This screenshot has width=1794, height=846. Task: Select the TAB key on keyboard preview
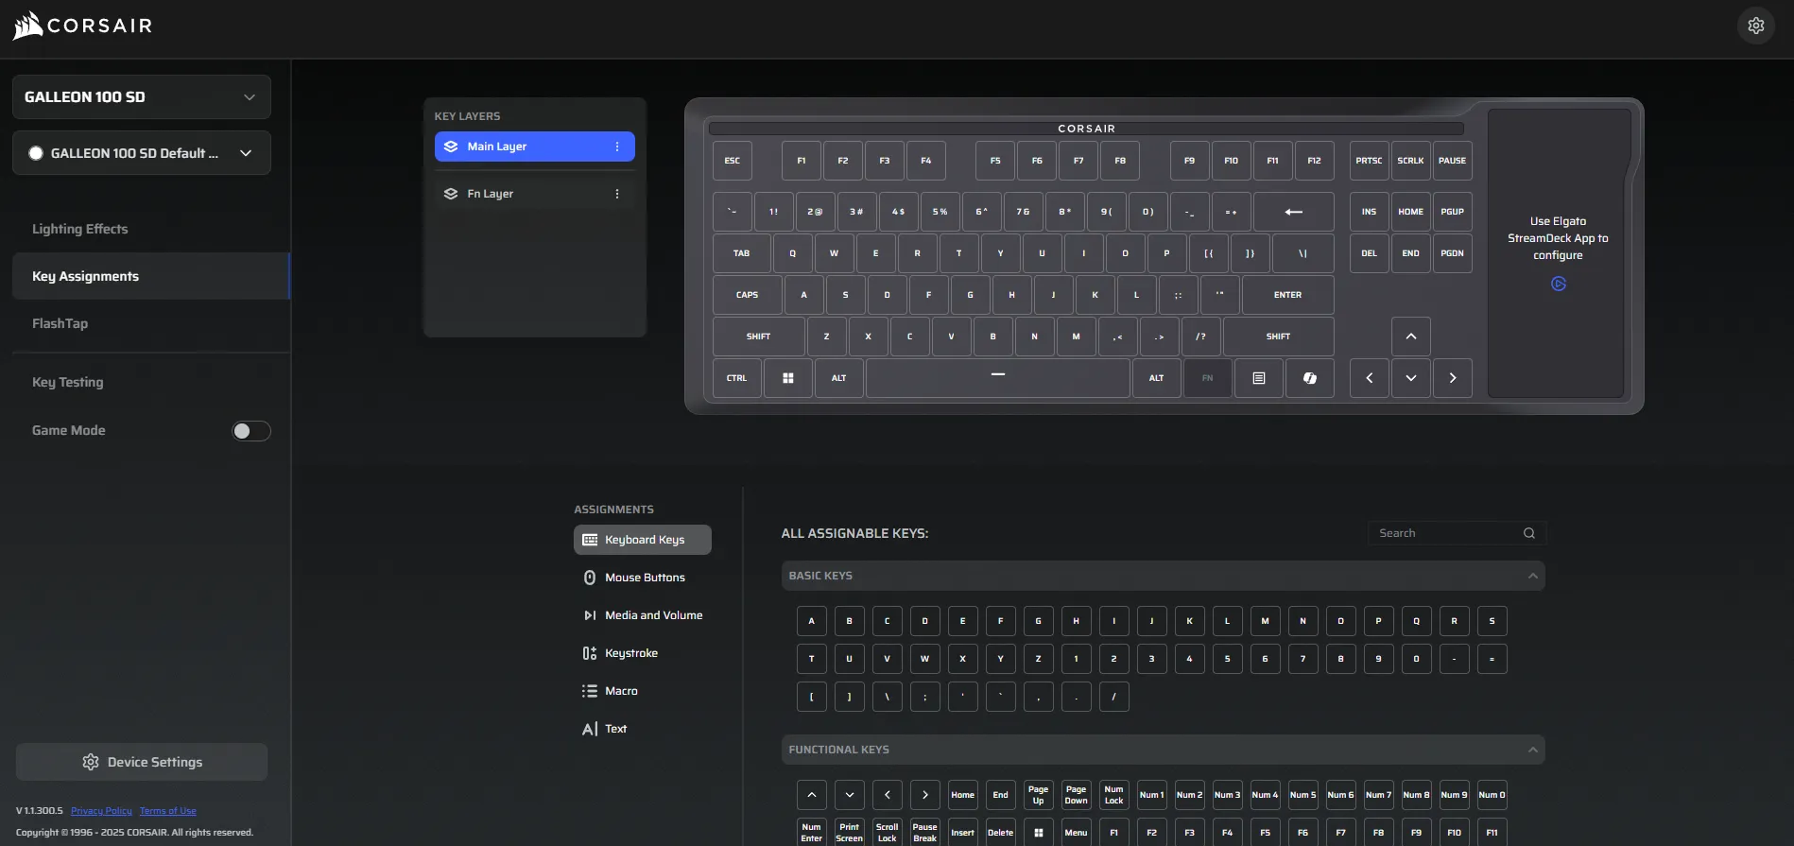click(741, 253)
